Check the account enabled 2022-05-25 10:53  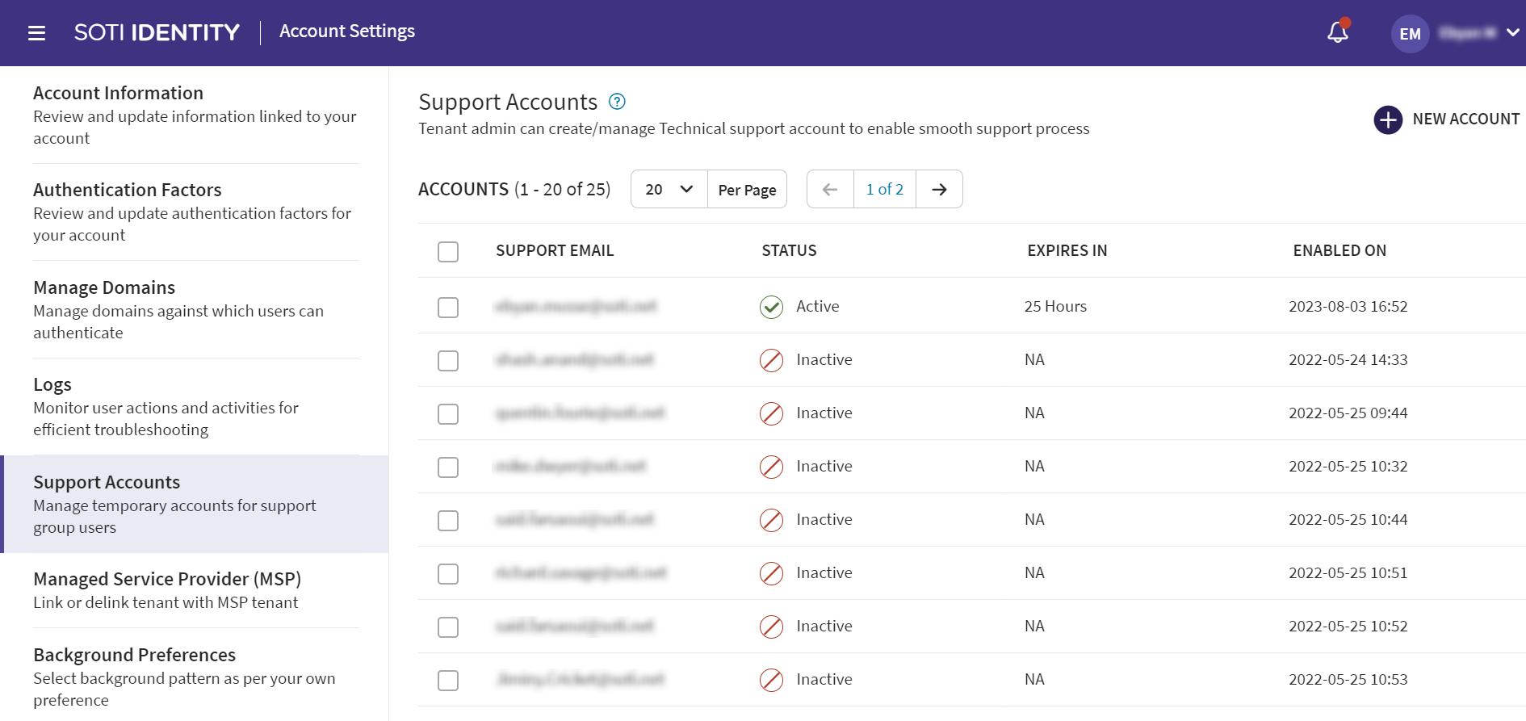[x=448, y=680]
